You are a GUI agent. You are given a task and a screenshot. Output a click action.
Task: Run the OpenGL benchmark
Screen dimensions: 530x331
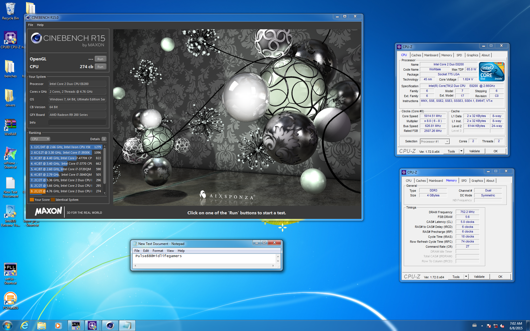pyautogui.click(x=100, y=59)
